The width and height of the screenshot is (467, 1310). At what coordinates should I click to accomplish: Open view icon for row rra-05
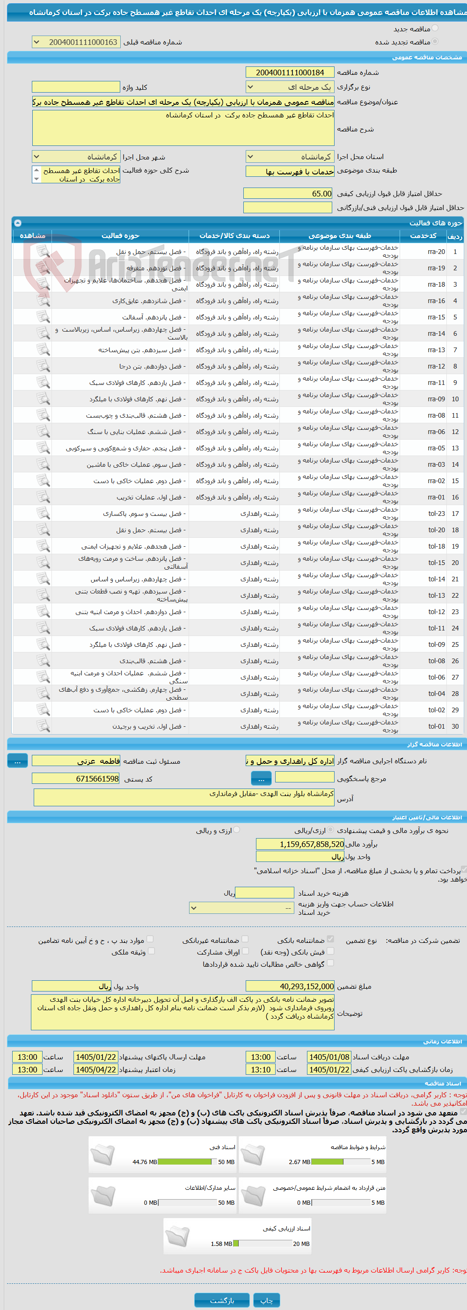pyautogui.click(x=43, y=448)
